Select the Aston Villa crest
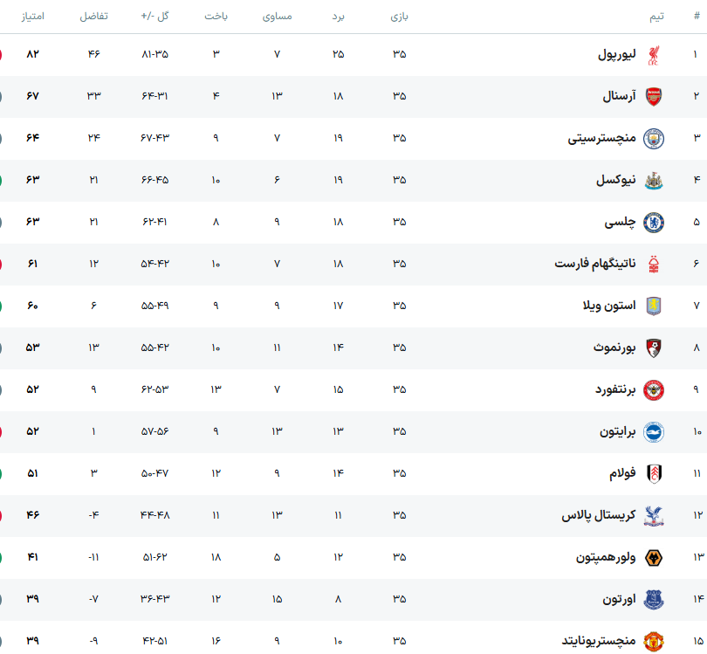This screenshot has width=707, height=654. tap(654, 306)
